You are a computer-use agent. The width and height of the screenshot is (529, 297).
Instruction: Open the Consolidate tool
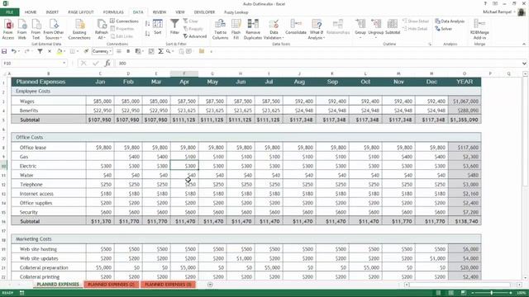[x=296, y=27]
